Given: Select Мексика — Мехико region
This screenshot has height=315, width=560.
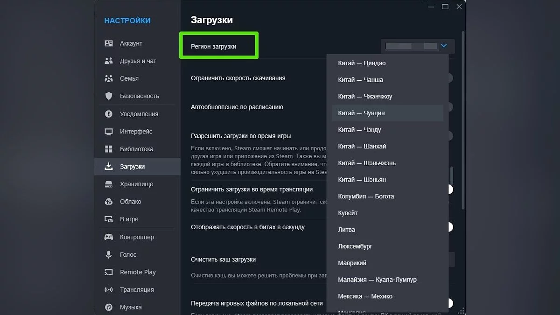Looking at the screenshot, I should coord(387,296).
